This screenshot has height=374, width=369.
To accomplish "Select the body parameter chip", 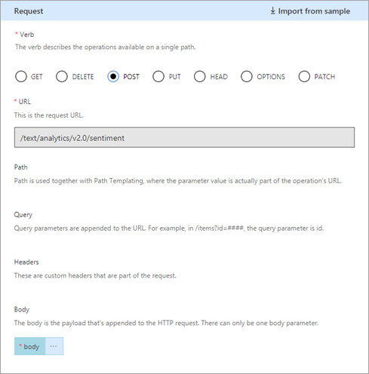I will 29,346.
